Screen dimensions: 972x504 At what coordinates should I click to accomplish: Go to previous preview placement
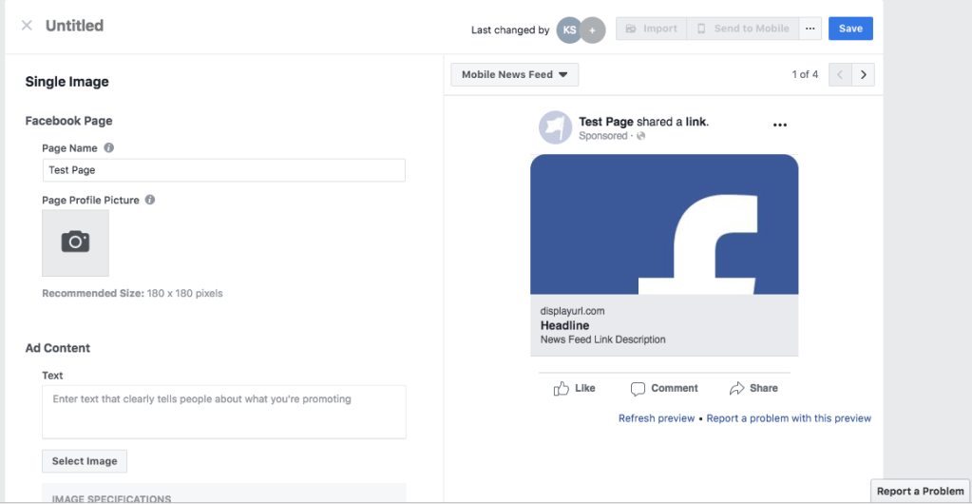coord(841,74)
